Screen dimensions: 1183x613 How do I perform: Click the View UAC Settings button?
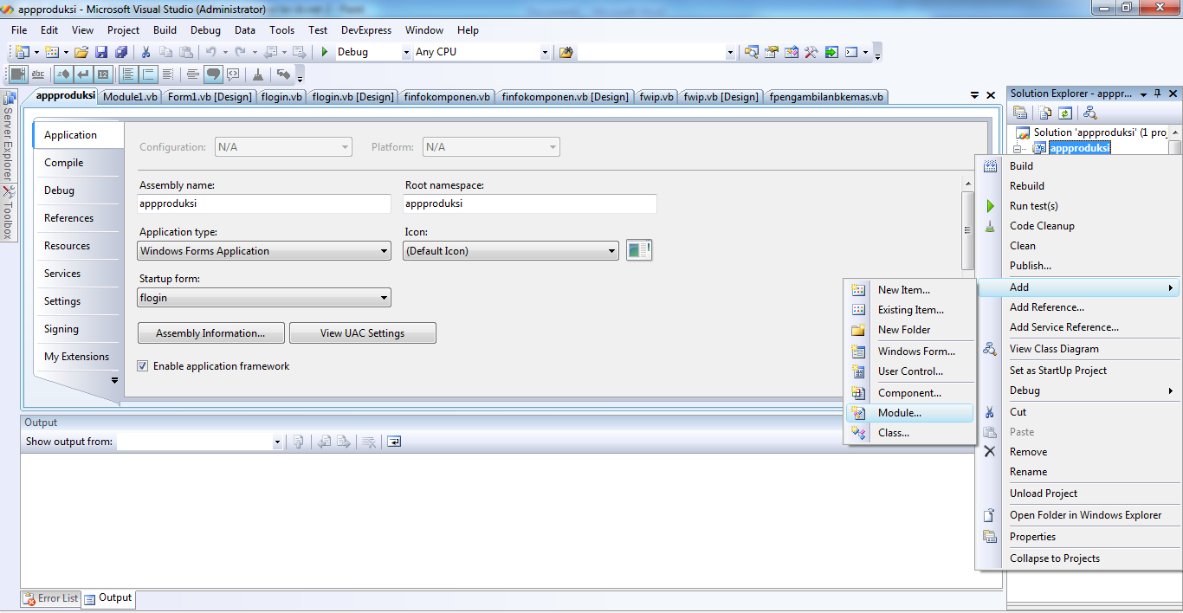click(x=362, y=333)
